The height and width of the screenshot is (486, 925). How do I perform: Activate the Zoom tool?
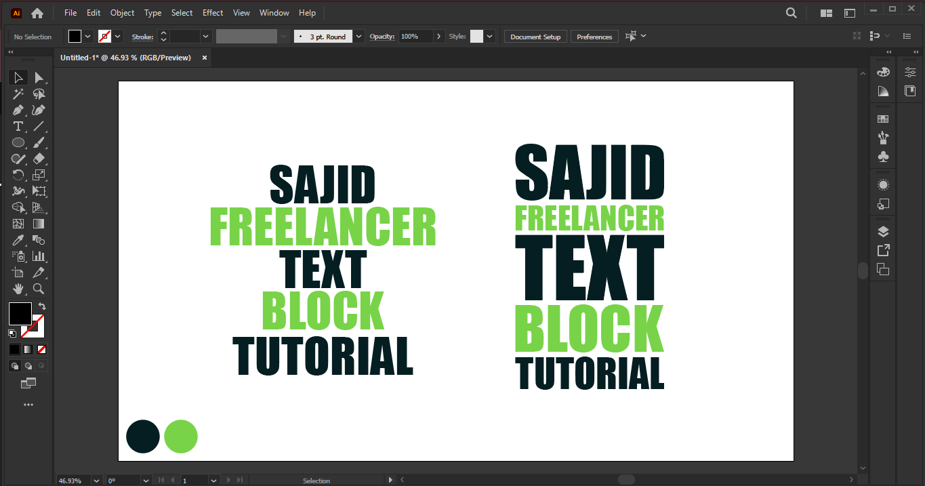(39, 289)
